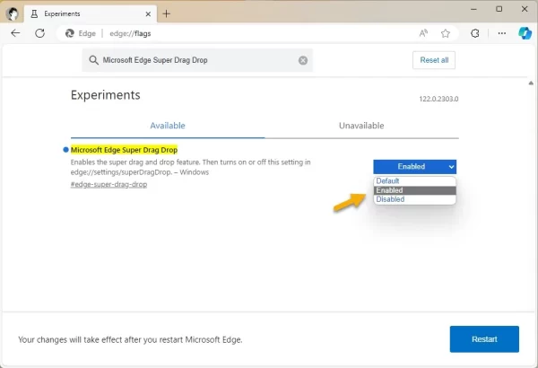Click the Experiments page heading

pyautogui.click(x=105, y=95)
